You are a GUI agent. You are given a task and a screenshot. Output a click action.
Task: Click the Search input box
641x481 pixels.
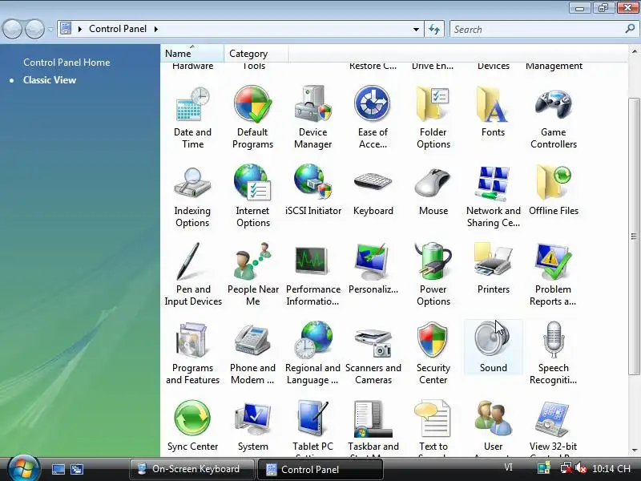point(538,29)
